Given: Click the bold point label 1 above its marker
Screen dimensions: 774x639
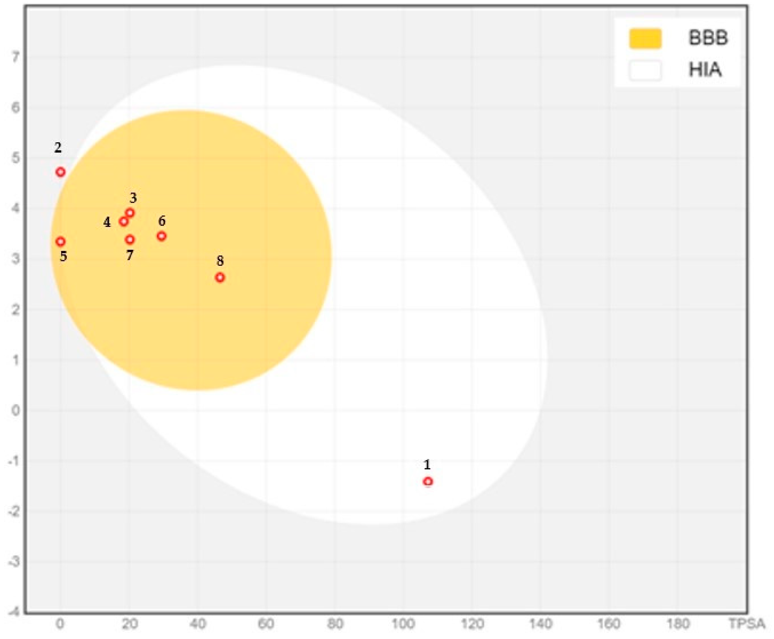Looking at the screenshot, I should (x=427, y=465).
